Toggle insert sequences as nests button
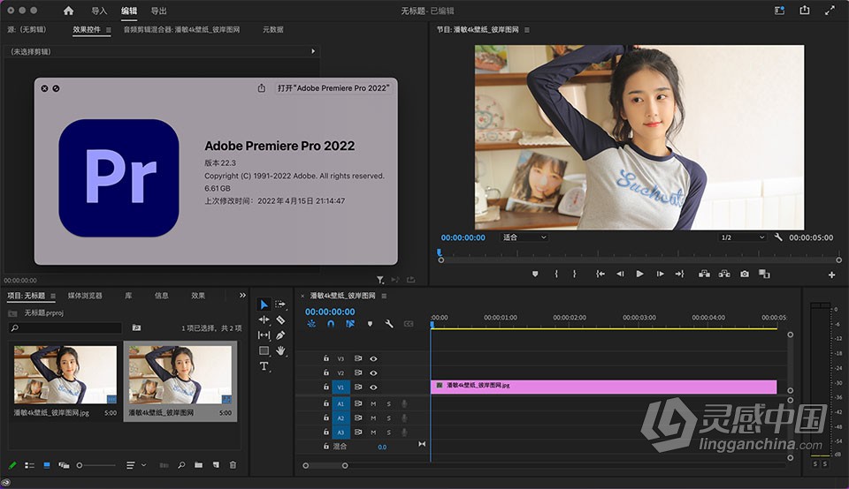The image size is (849, 489). tap(311, 324)
